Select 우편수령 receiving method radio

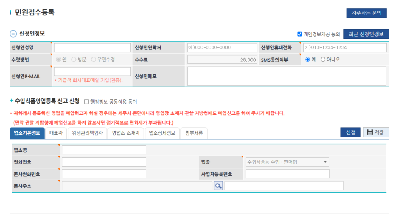click(x=94, y=59)
